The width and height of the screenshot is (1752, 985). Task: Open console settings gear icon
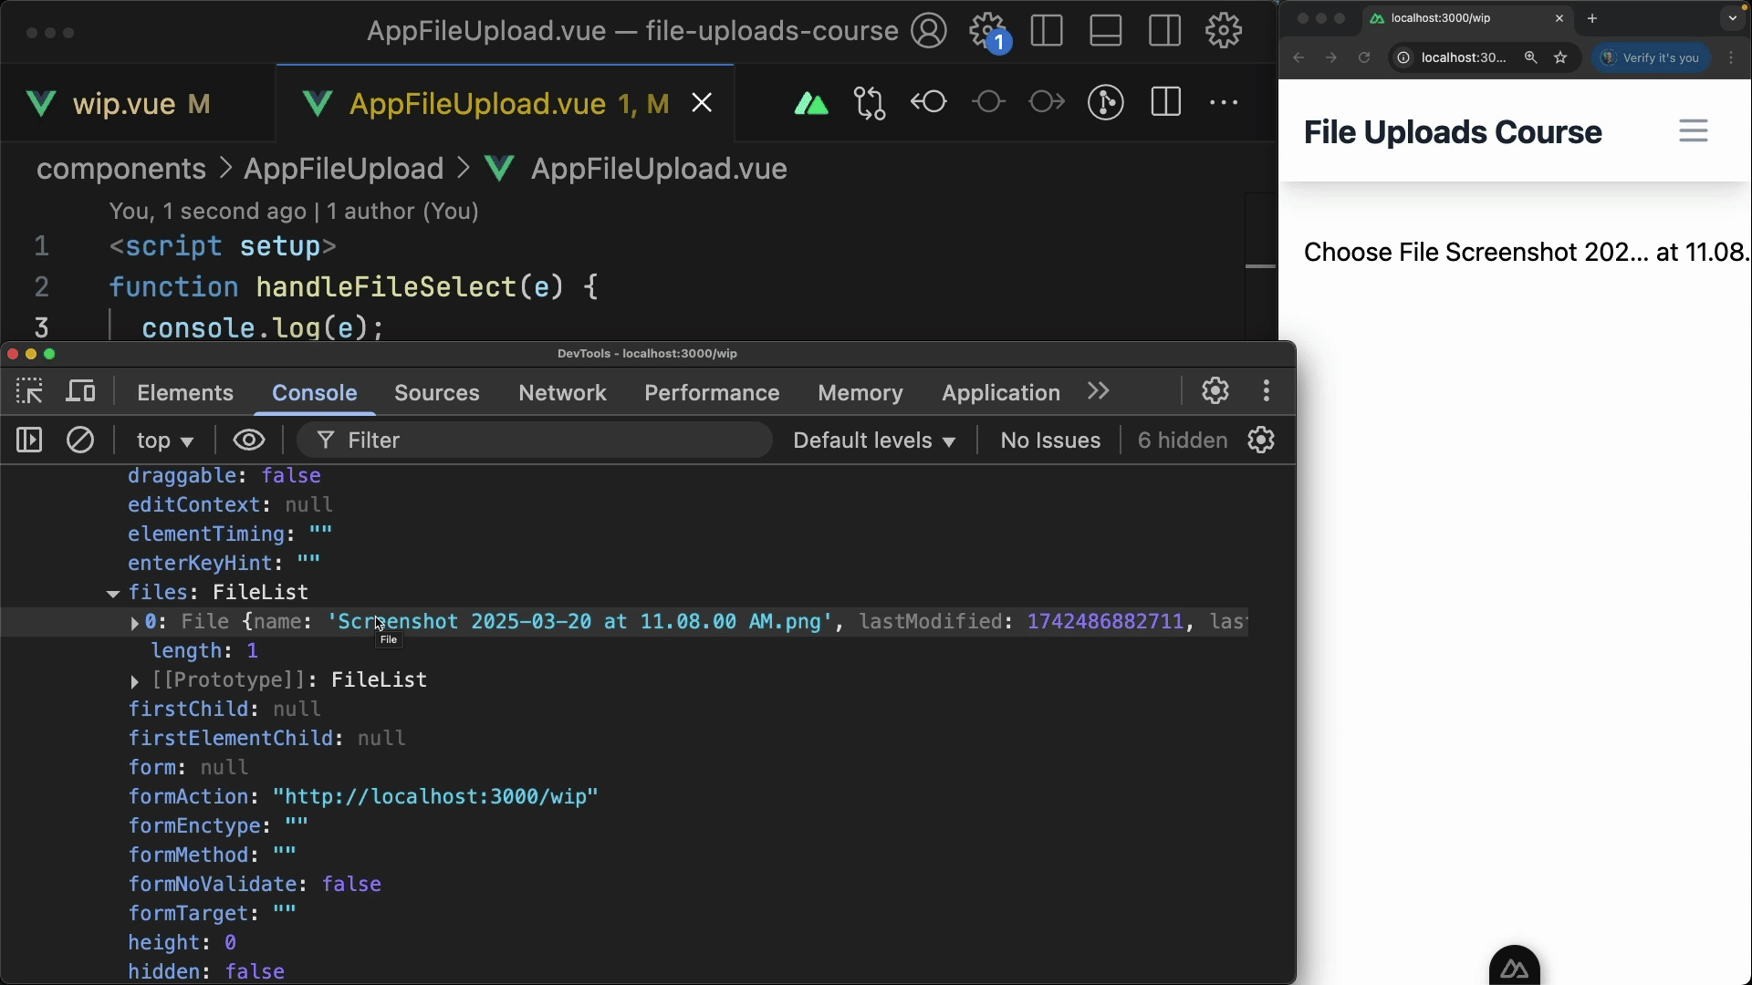(1261, 441)
